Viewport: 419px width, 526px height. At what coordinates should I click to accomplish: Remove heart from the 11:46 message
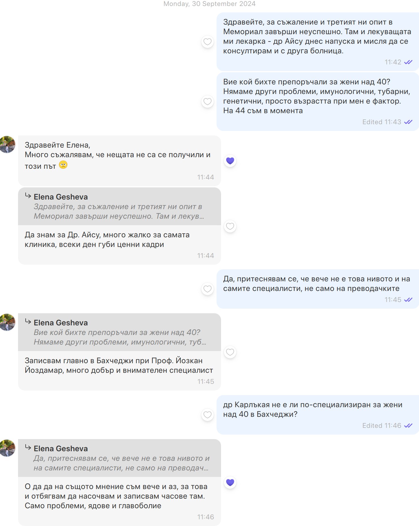click(230, 483)
